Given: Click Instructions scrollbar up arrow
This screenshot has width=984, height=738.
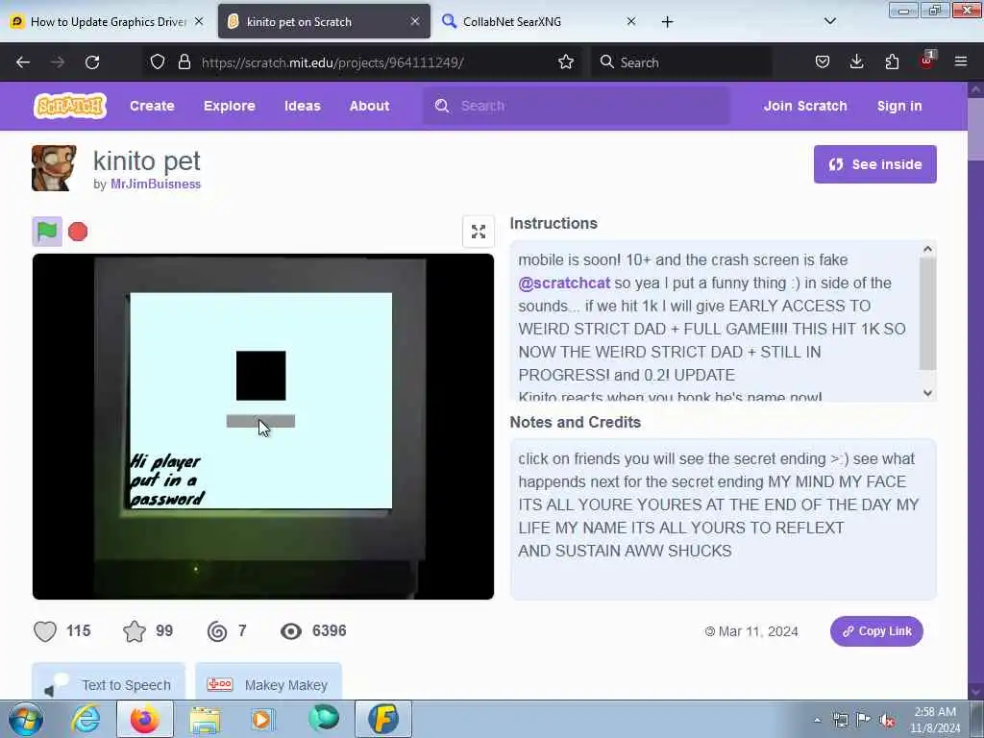Looking at the screenshot, I should tap(927, 249).
